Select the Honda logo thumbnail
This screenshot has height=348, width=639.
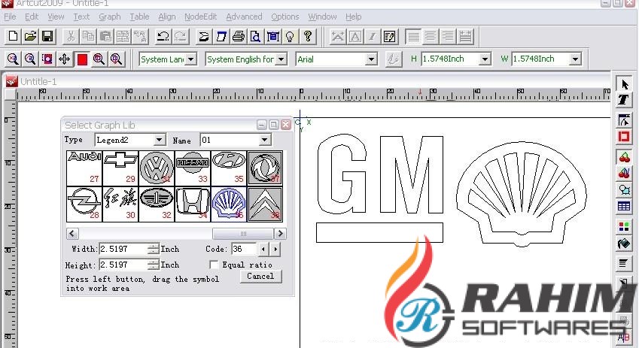tap(193, 204)
